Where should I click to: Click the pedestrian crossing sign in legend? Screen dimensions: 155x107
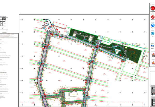click(x=152, y=46)
